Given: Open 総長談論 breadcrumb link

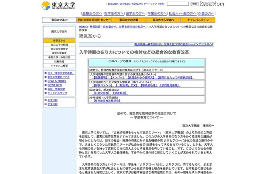Looking at the screenshot, I should pos(119,27).
